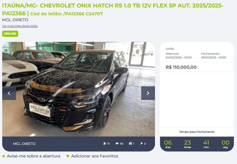Viewport: 237px width, 164px height.
Task: Click the green heart favorites icon
Action: coord(68,156)
